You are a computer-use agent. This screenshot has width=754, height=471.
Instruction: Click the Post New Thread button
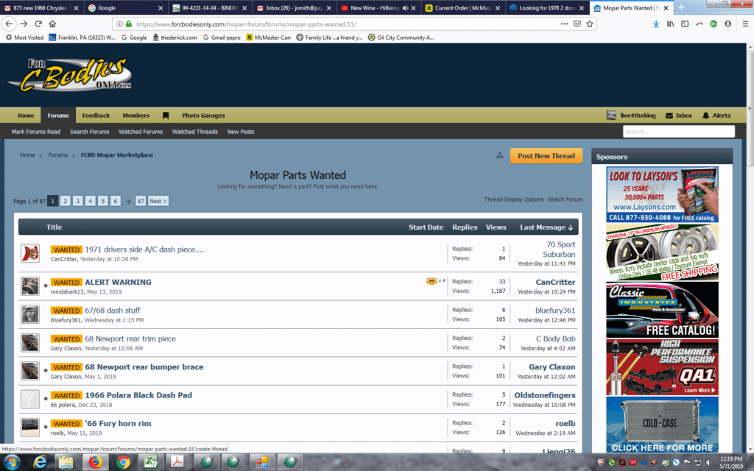point(546,156)
